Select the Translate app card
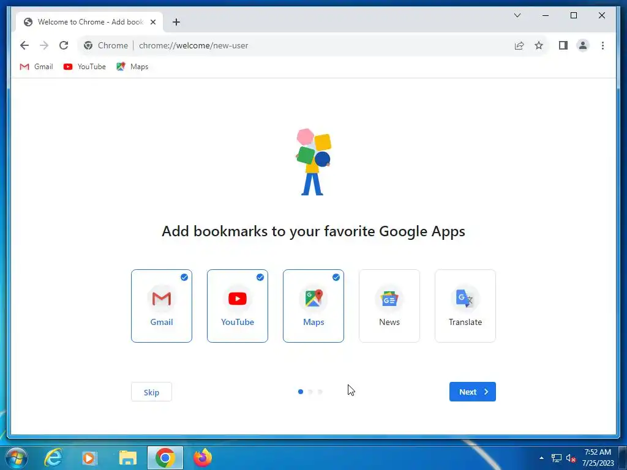 (465, 306)
